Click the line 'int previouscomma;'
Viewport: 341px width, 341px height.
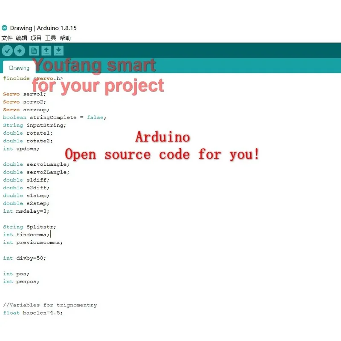[x=33, y=243]
